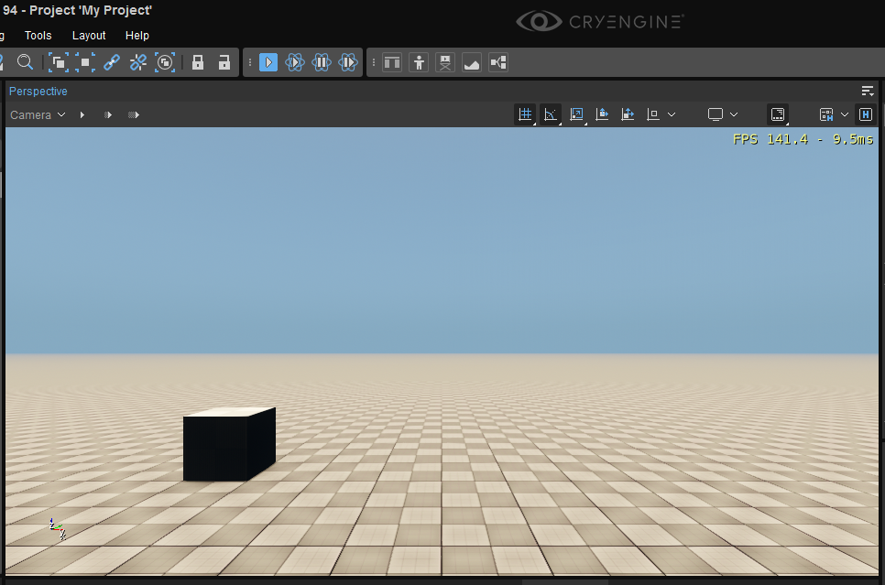Image resolution: width=885 pixels, height=585 pixels.
Task: Click the terrain landscape icon
Action: tap(472, 62)
